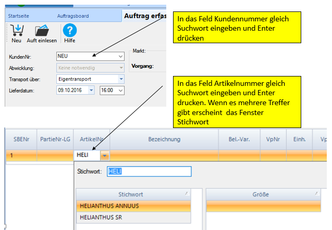The width and height of the screenshot is (332, 230).
Task: Open the Lieferdatum date picker dropdown
Action: (x=91, y=91)
